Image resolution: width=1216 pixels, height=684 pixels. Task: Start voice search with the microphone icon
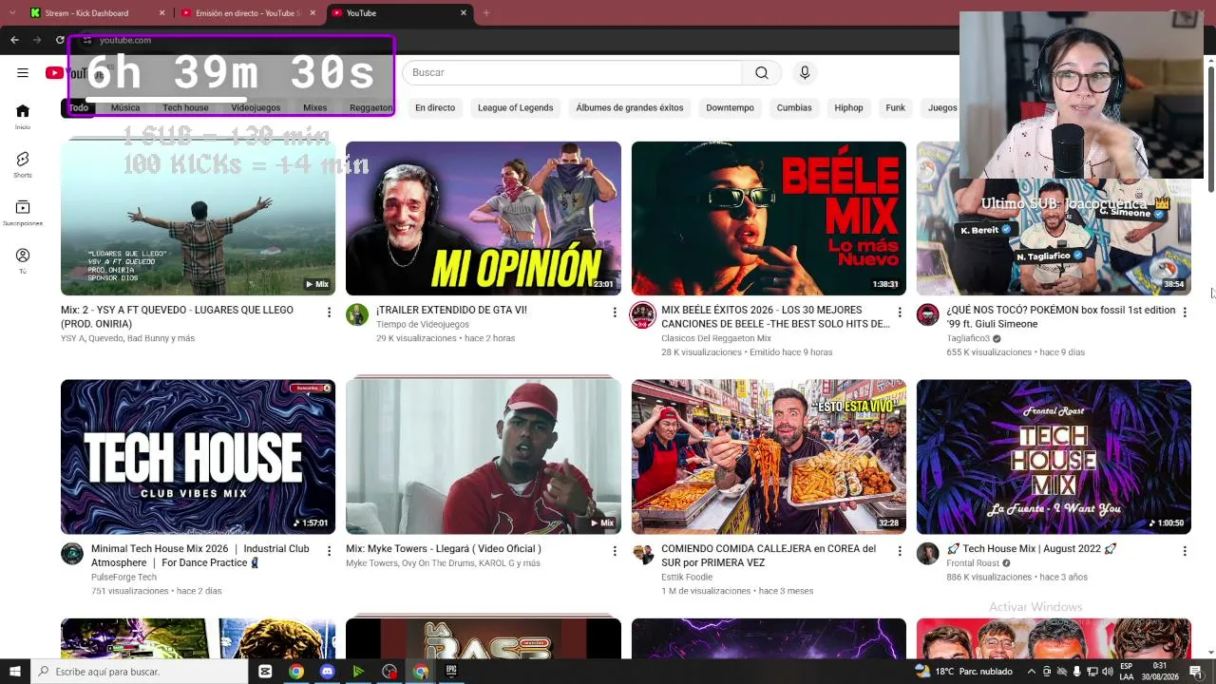coord(805,72)
